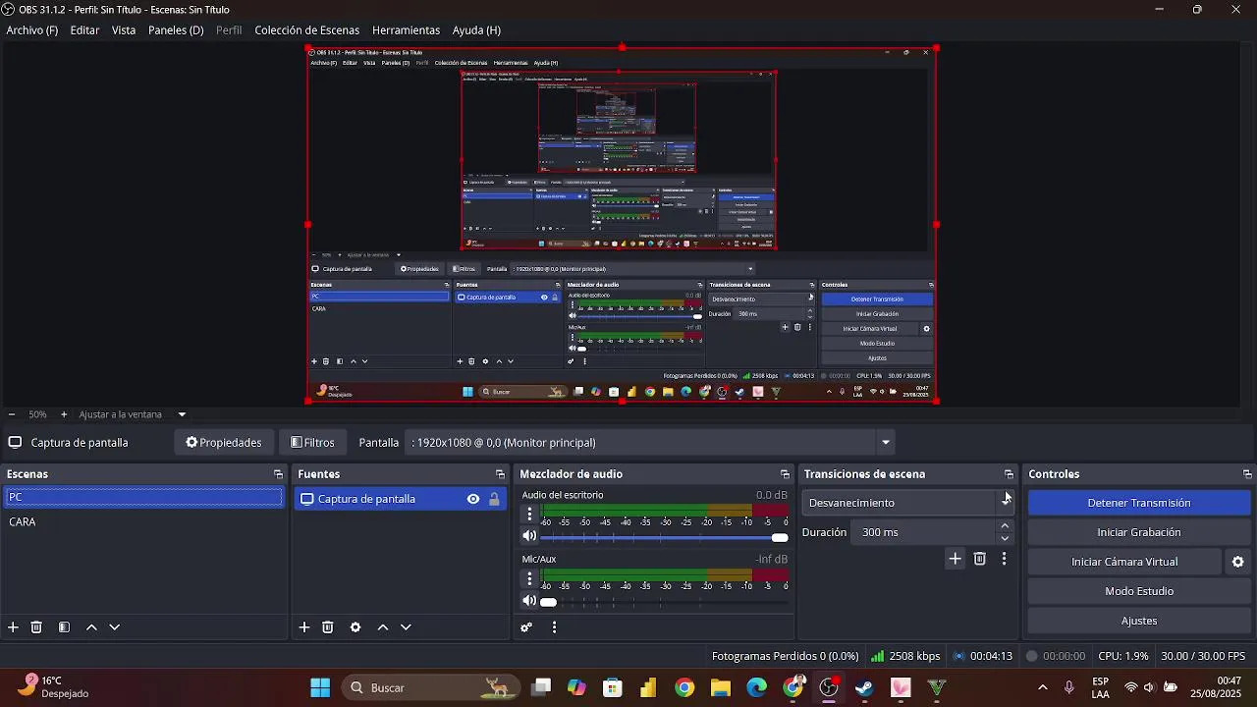Open the Ajustar a la ventana scaling dropdown
This screenshot has width=1257, height=707.
point(182,414)
